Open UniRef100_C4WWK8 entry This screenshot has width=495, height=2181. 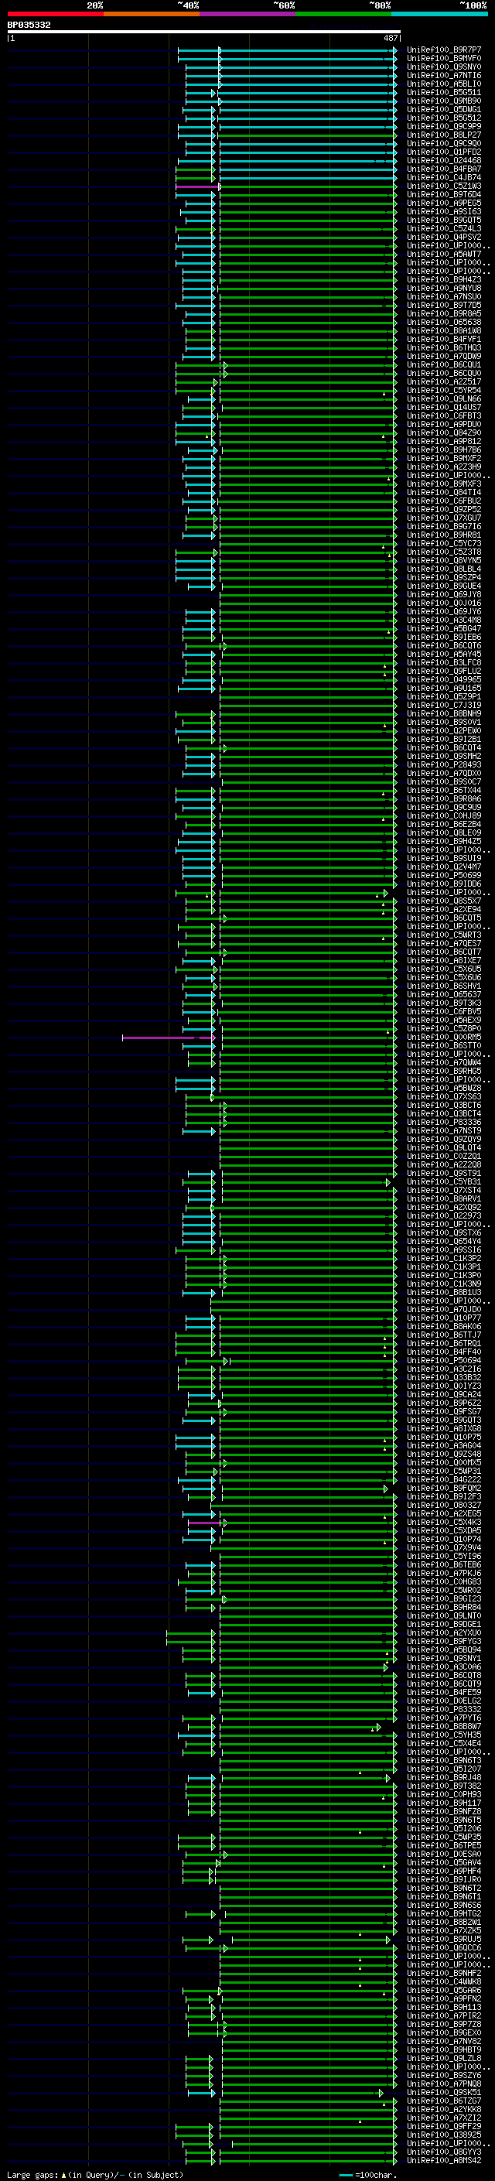[444, 1981]
